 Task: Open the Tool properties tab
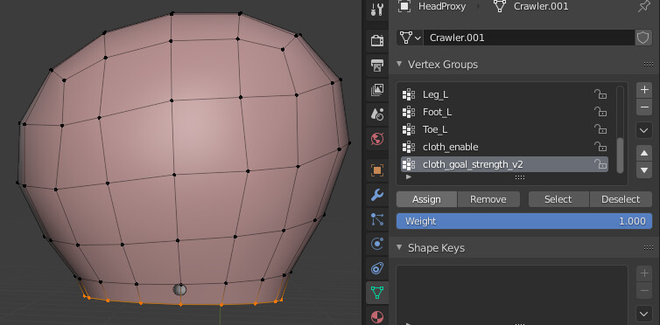[376, 9]
